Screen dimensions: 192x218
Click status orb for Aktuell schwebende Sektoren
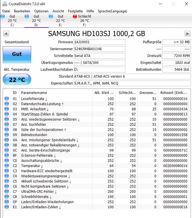coord(7,181)
